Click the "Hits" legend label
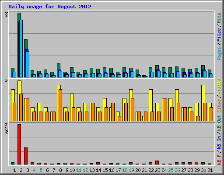This screenshot has width=224, height=175. click(219, 18)
